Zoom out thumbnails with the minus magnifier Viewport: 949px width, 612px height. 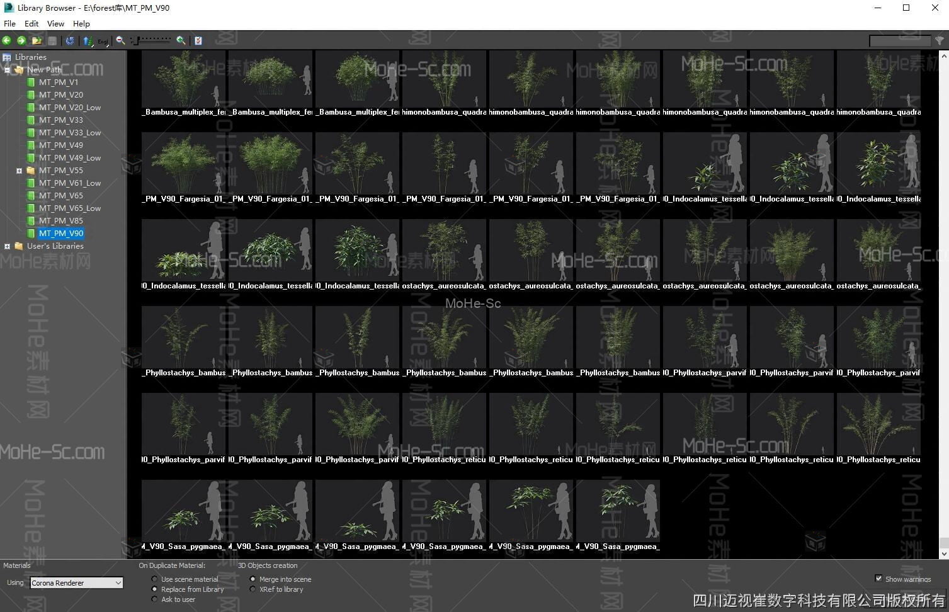pyautogui.click(x=119, y=40)
